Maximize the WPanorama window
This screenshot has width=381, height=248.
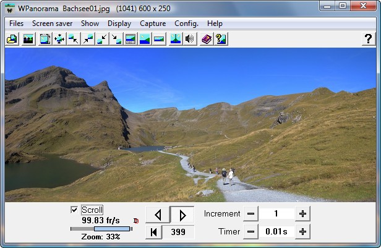[x=343, y=6]
